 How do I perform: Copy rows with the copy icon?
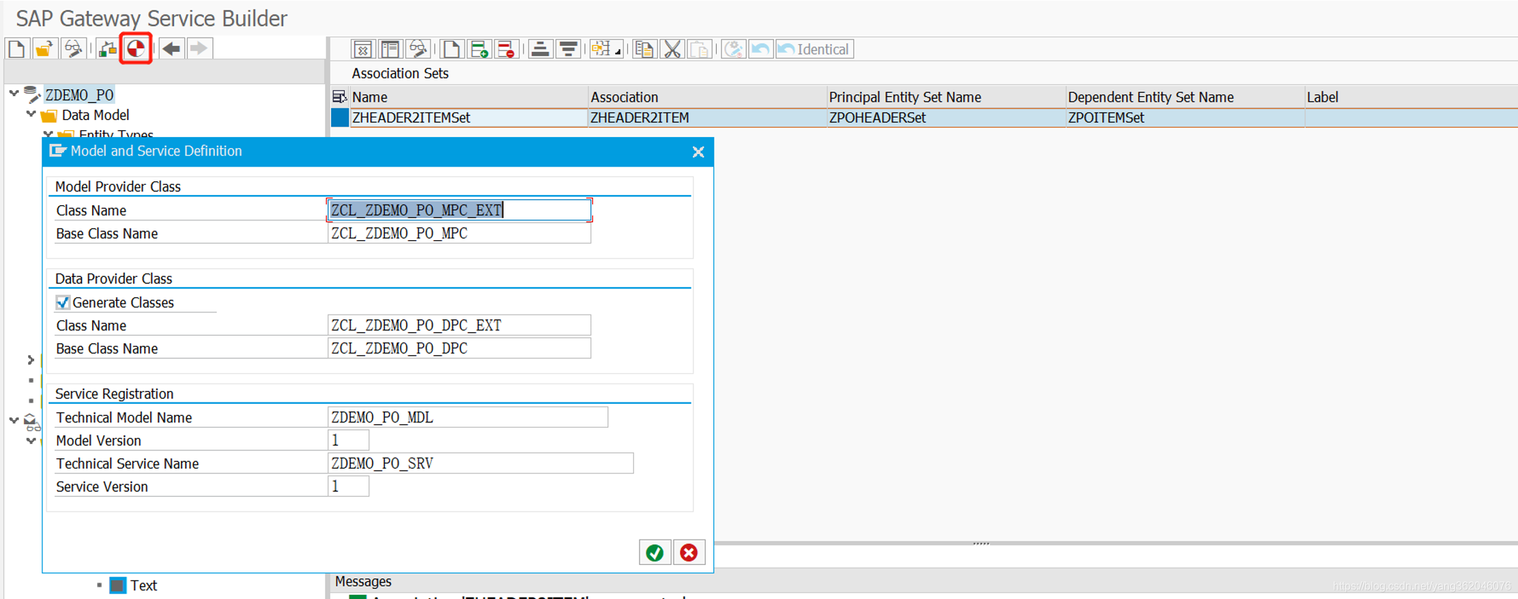pyautogui.click(x=644, y=49)
